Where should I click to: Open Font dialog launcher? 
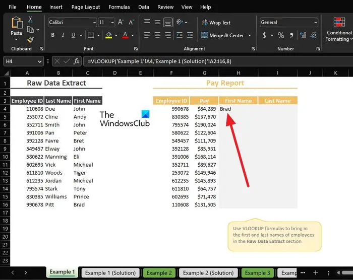pos(136,49)
